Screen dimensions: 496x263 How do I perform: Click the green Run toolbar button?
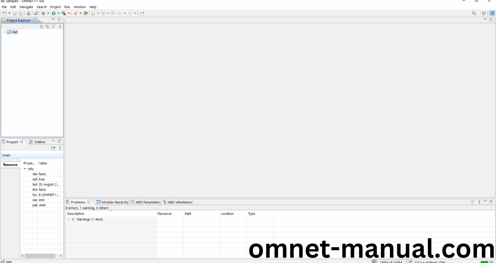(x=53, y=13)
